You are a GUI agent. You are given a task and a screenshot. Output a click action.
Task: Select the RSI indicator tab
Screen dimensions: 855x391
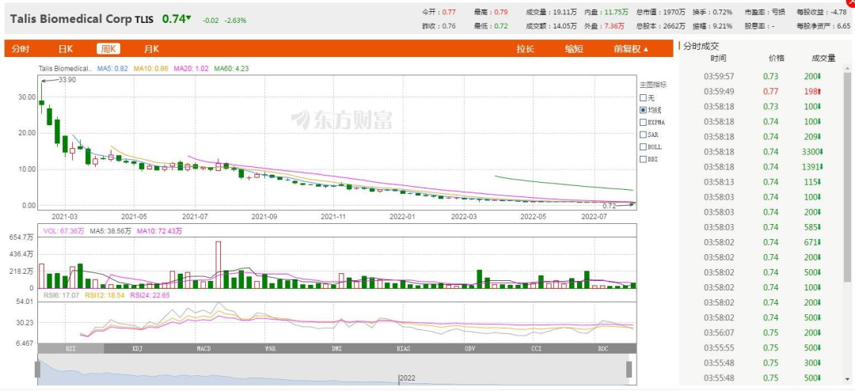[x=70, y=348]
